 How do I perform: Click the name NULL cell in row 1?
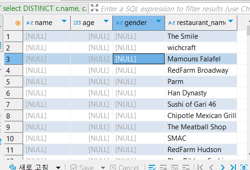click(x=47, y=36)
